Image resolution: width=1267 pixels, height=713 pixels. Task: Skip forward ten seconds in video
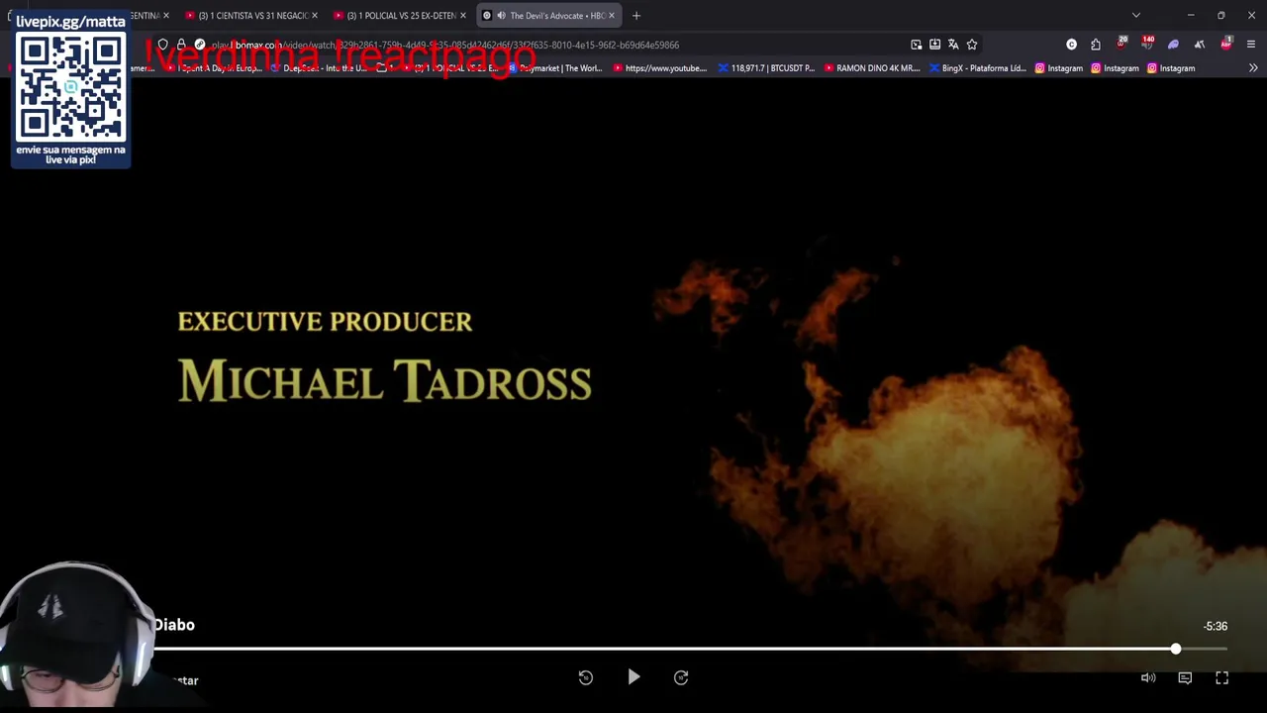(681, 677)
